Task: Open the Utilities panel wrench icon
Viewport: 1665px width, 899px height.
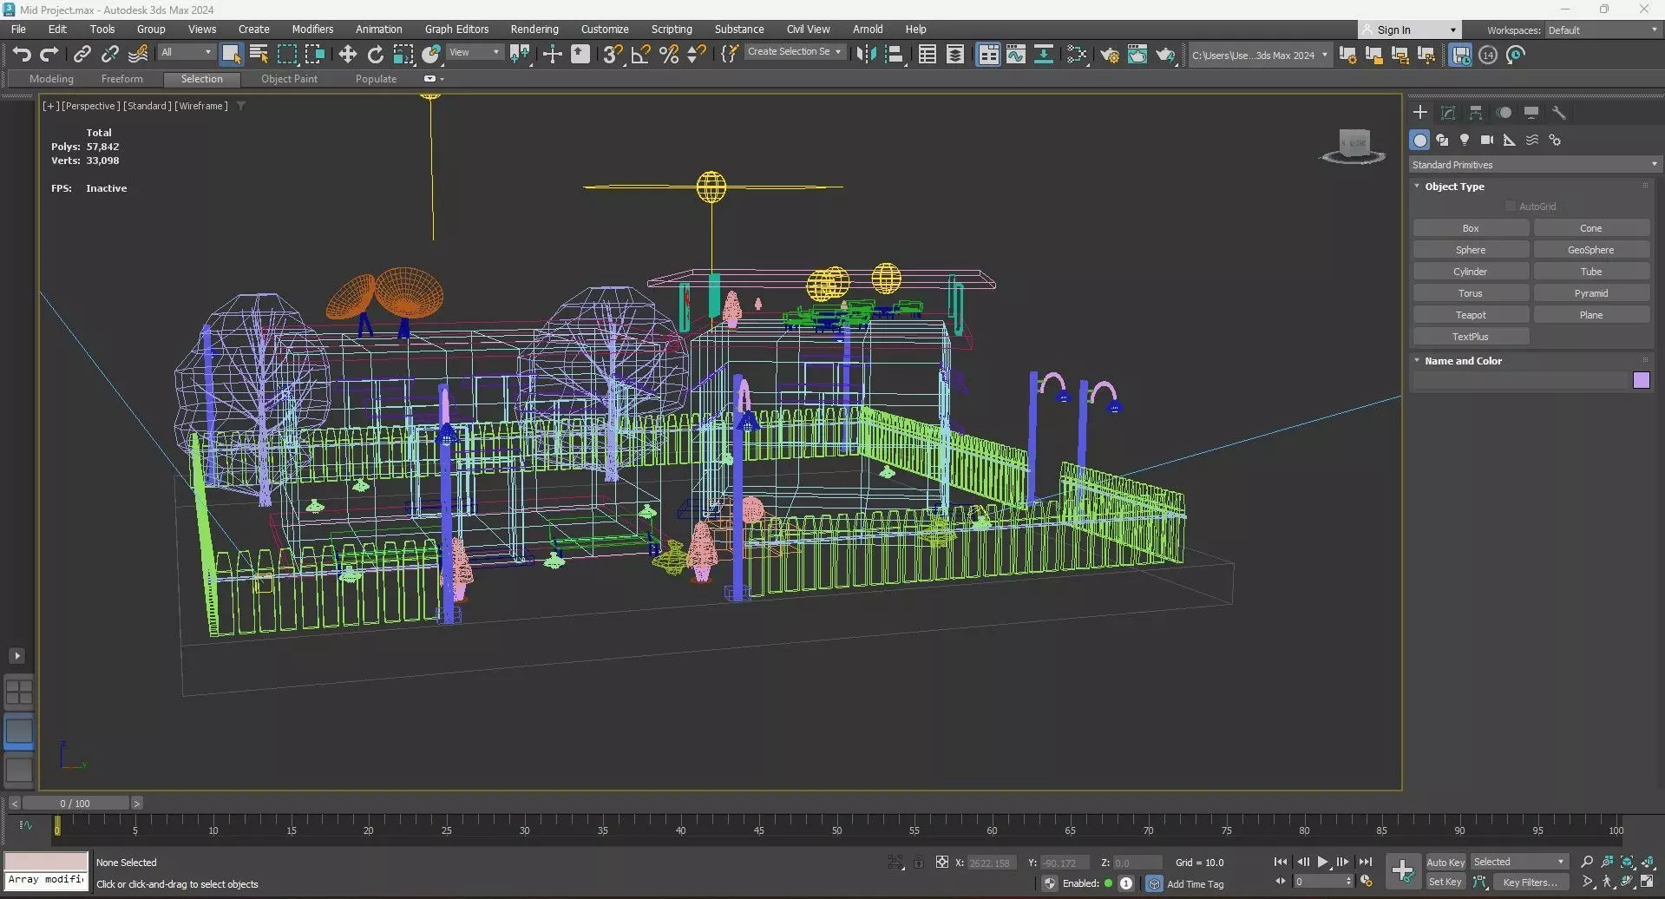Action: (x=1558, y=113)
